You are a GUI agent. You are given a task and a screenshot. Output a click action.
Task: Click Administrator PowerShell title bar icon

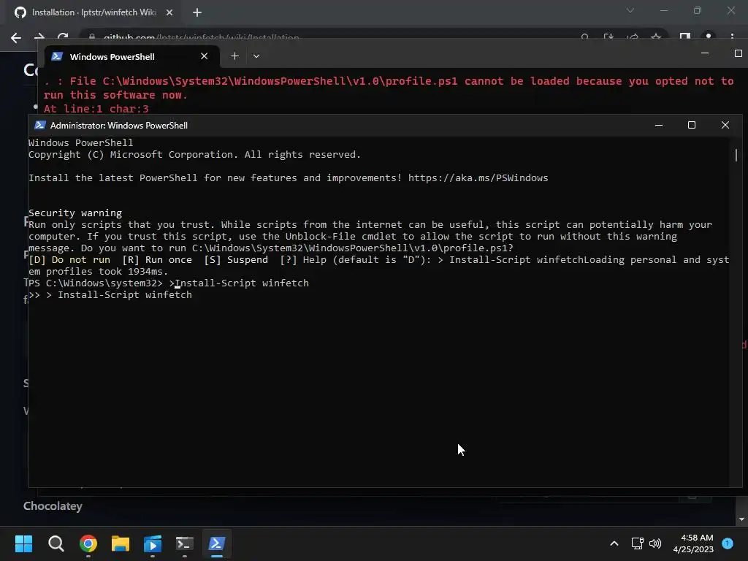tap(40, 126)
